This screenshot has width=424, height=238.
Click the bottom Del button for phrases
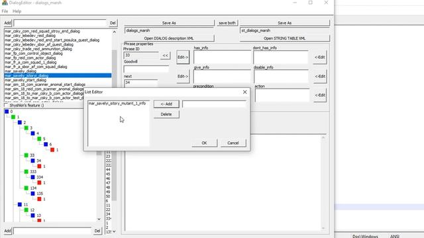coord(97,231)
